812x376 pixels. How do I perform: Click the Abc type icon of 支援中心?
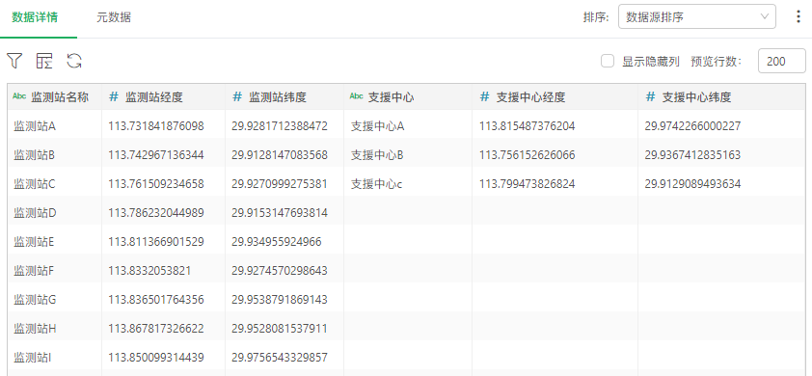pos(357,96)
